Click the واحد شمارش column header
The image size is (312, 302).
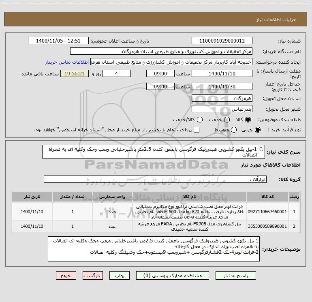pos(112,197)
